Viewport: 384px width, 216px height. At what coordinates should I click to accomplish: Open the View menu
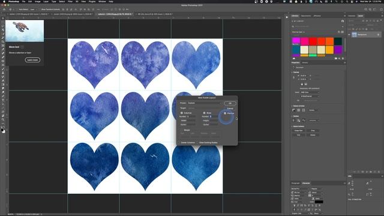[83, 1]
